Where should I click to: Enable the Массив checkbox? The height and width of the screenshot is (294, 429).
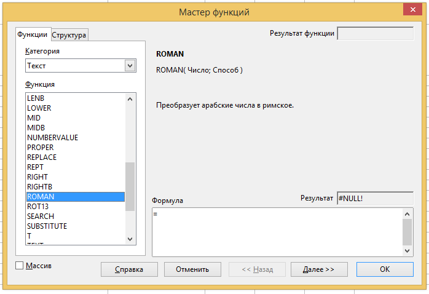click(x=19, y=266)
